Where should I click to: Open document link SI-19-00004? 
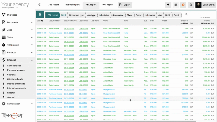pyautogui.click(x=69, y=111)
